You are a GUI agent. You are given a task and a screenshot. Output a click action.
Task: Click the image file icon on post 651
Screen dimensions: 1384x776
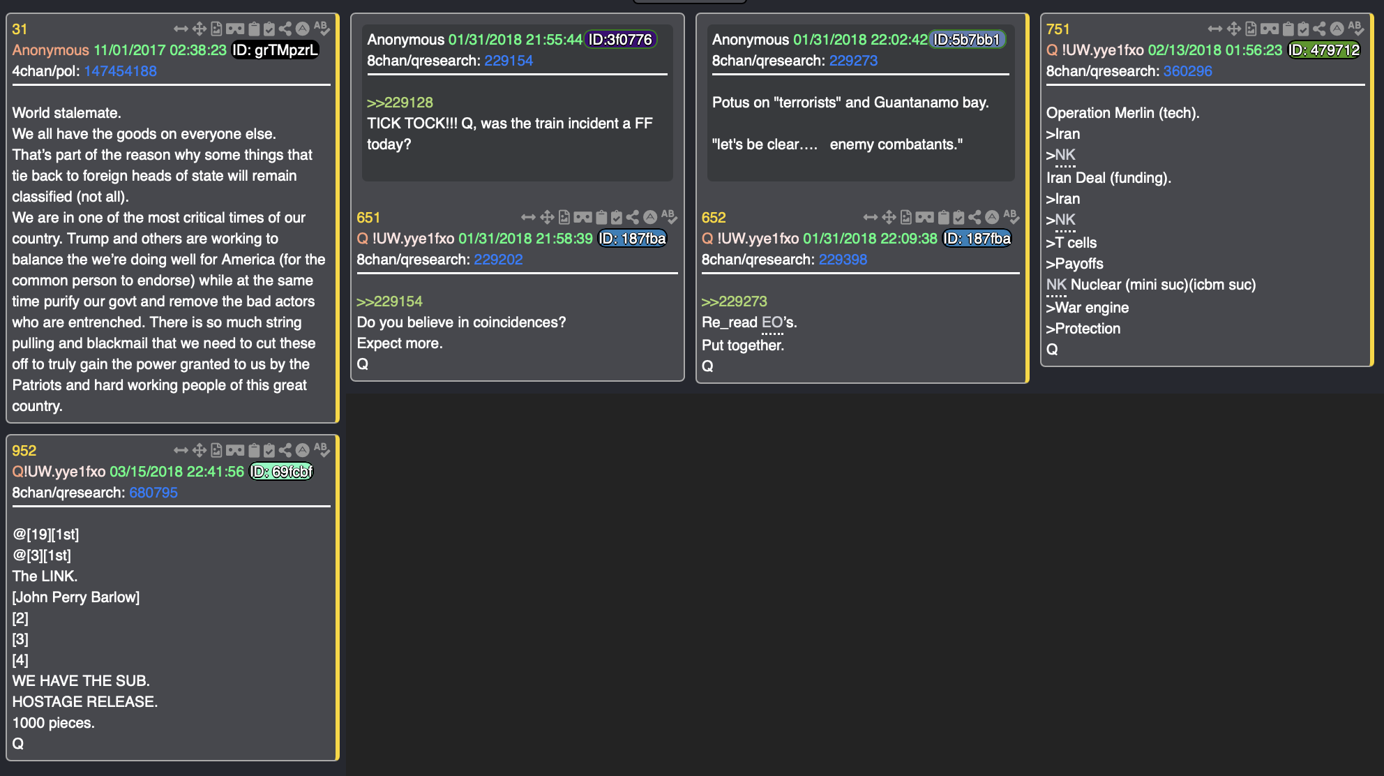tap(564, 217)
